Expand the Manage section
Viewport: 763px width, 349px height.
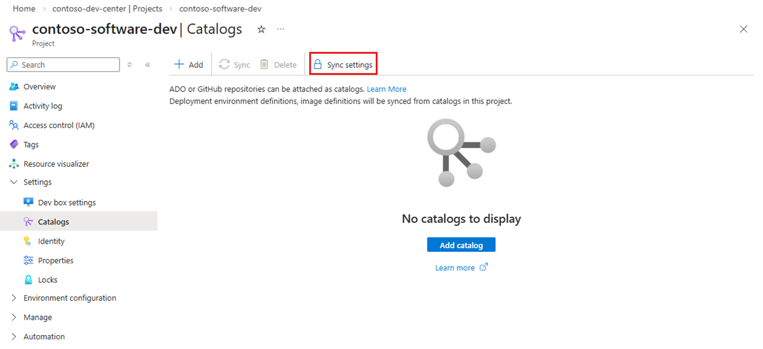14,317
